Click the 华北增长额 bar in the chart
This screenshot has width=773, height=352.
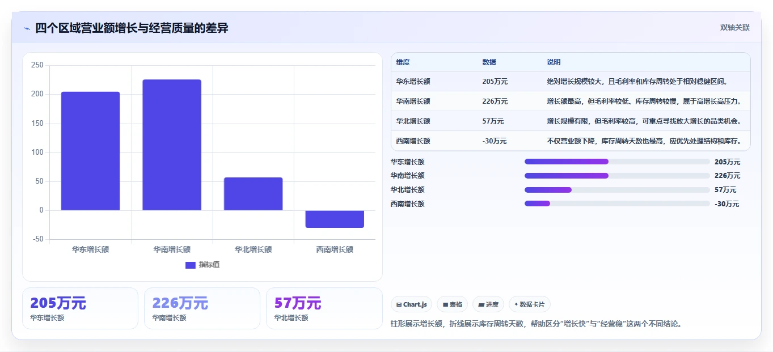click(253, 194)
